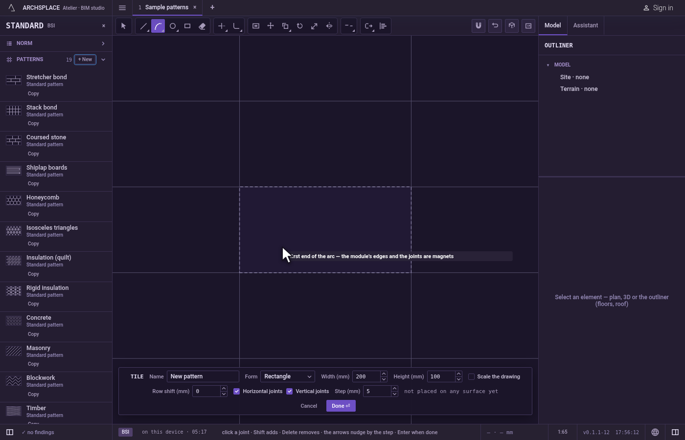Select the Arc drawing tool
This screenshot has height=440, width=685.
click(x=158, y=26)
